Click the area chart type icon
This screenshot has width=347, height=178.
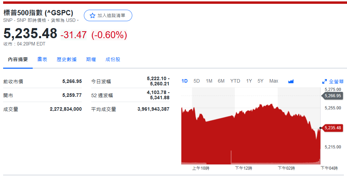pos(291,81)
